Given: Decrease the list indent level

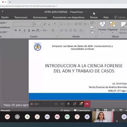Looking at the screenshot, I should pyautogui.click(x=76, y=24).
